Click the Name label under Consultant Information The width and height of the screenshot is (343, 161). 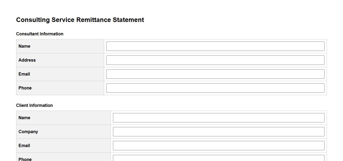(x=24, y=46)
